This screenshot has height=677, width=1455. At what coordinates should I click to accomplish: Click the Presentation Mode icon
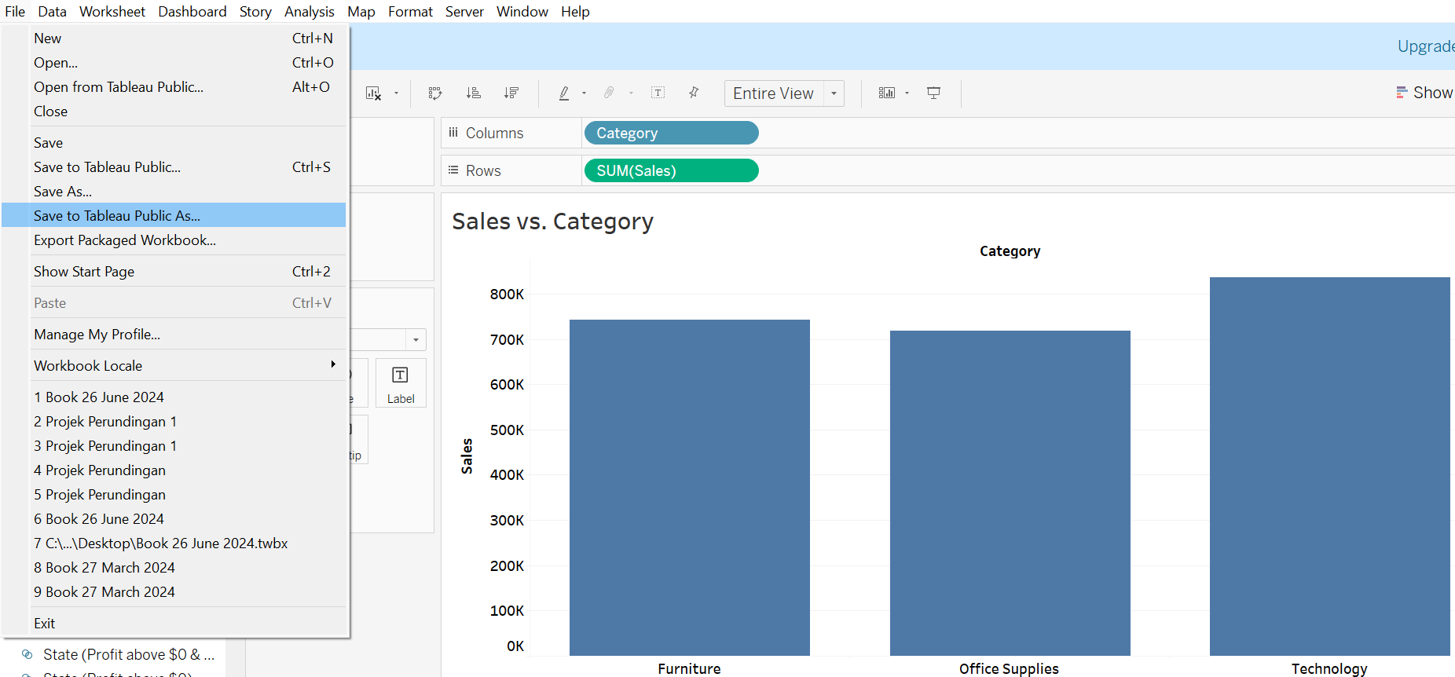(x=934, y=93)
